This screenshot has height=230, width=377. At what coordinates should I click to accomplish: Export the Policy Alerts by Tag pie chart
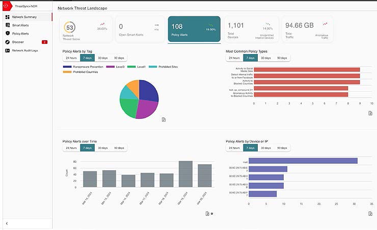(164, 119)
